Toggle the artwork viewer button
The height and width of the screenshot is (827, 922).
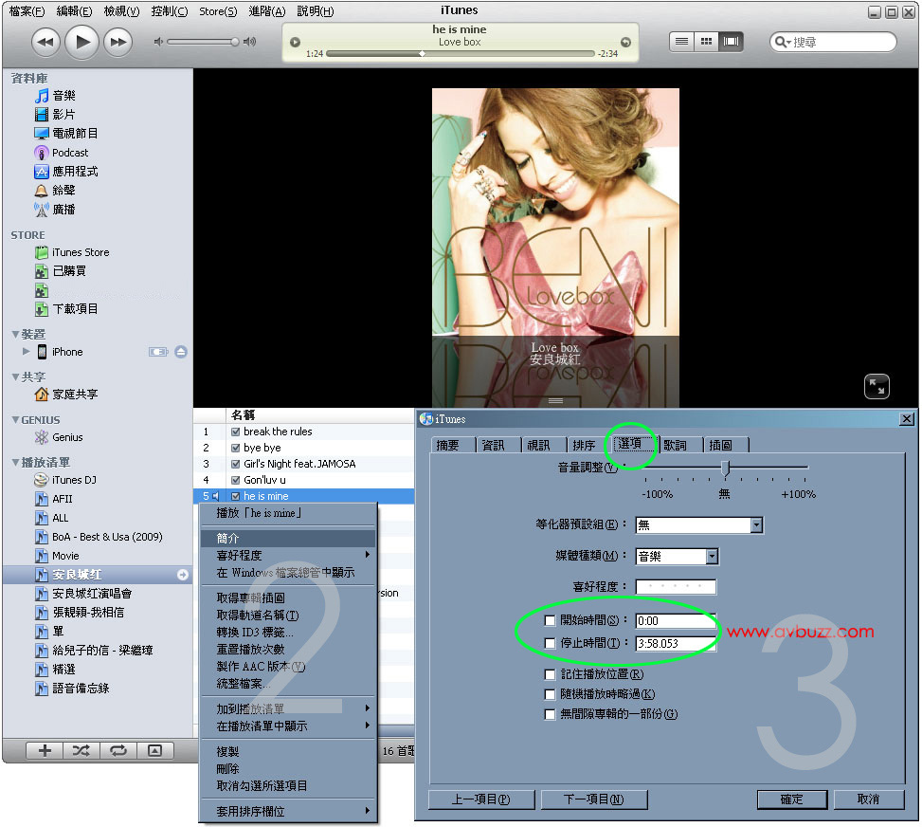point(154,750)
